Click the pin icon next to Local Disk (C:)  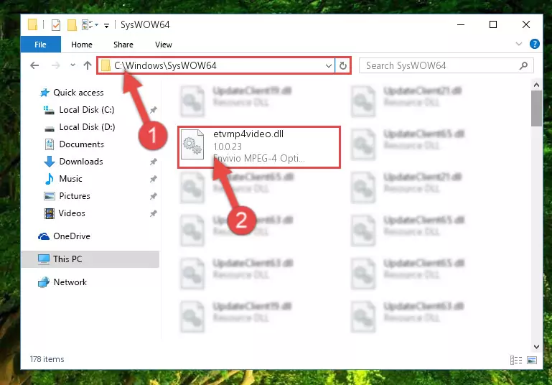click(x=153, y=110)
